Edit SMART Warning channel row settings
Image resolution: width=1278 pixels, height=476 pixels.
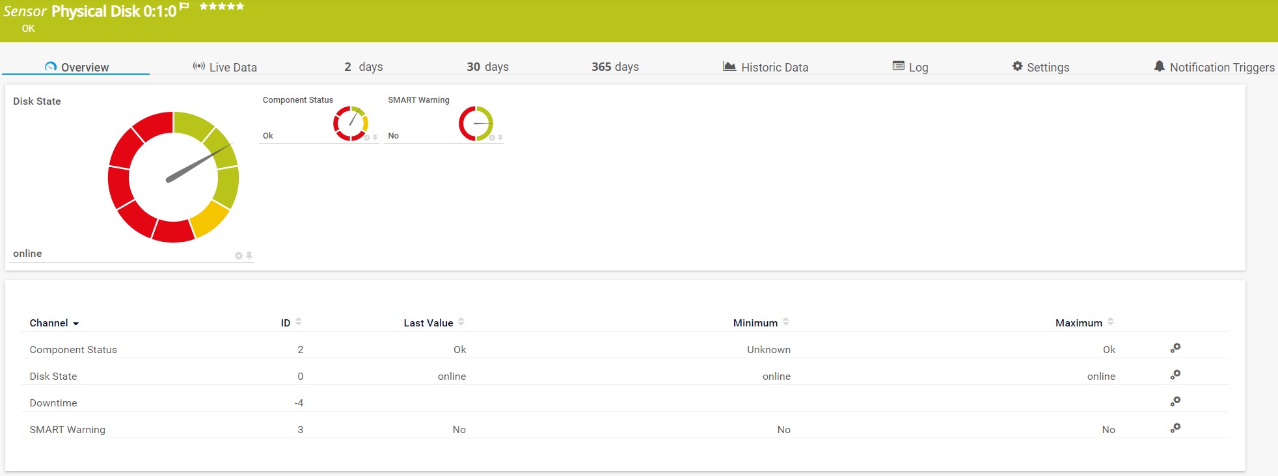click(x=1175, y=429)
